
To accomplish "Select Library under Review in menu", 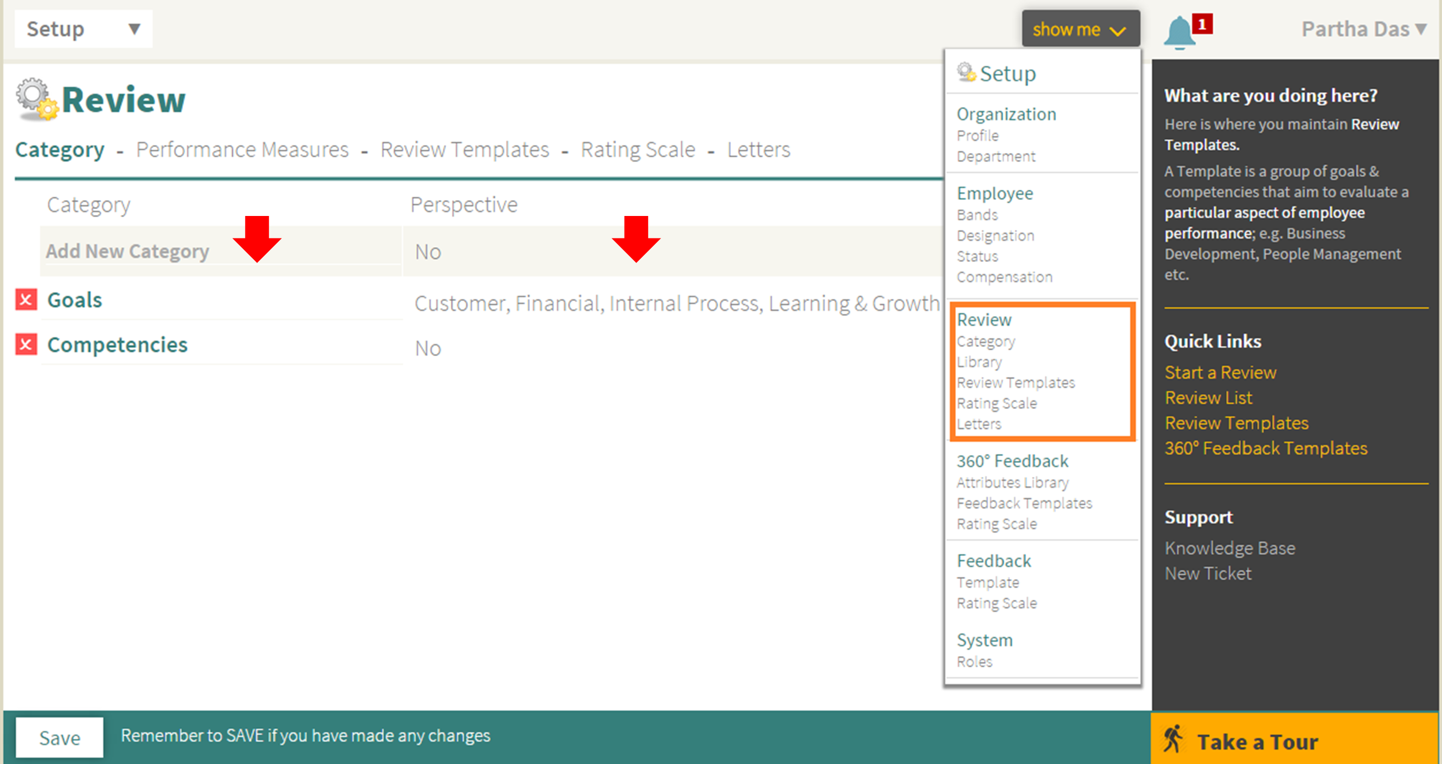I will pos(979,362).
